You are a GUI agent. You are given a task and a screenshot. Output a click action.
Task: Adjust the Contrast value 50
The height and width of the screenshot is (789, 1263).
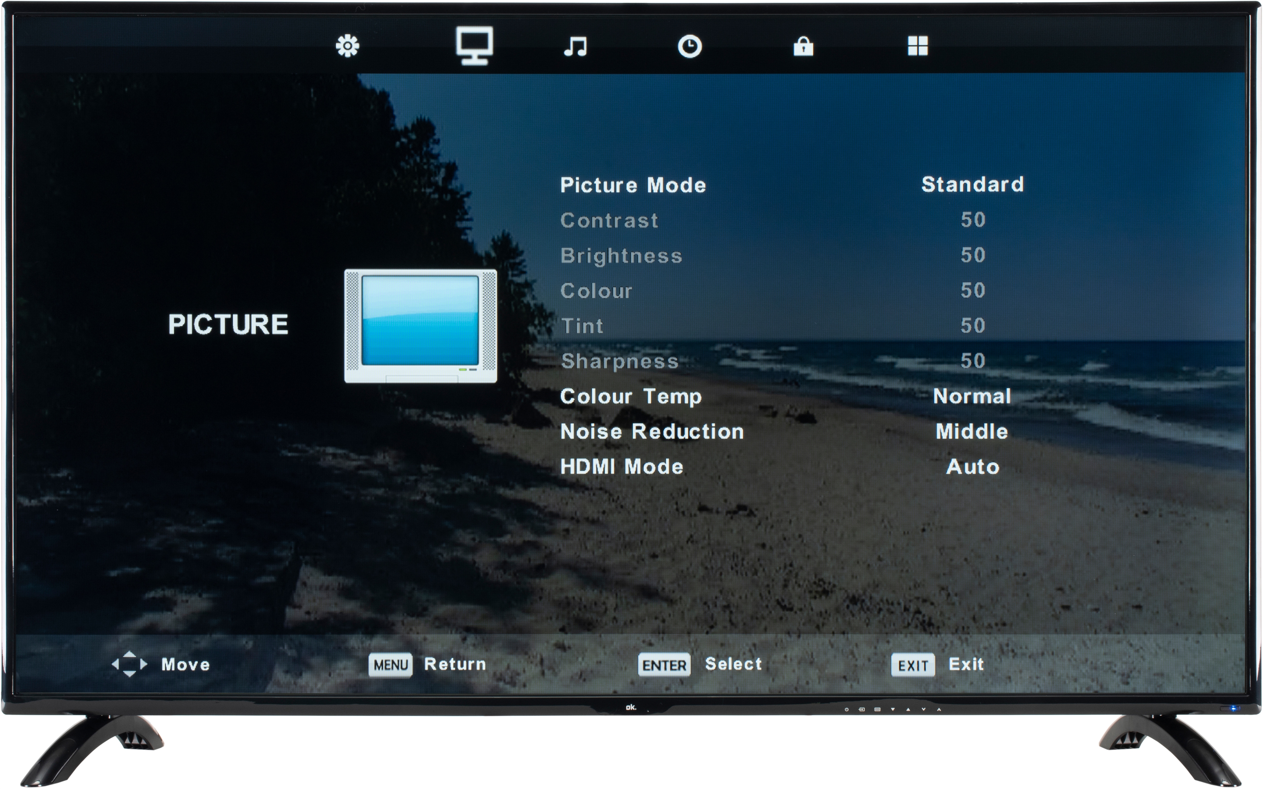click(973, 220)
